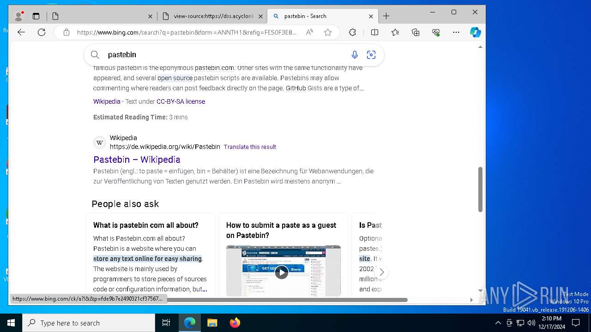Search using voice microphone icon
The width and height of the screenshot is (591, 332).
click(x=355, y=55)
